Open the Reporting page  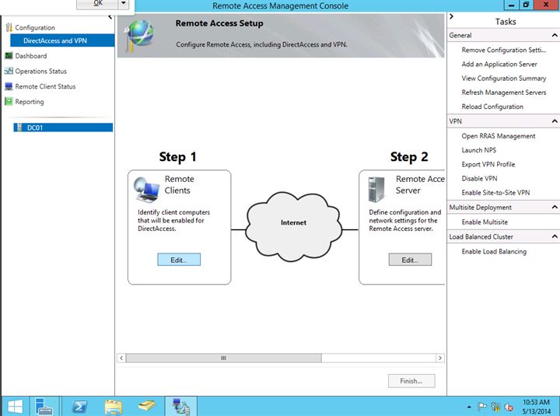click(30, 102)
